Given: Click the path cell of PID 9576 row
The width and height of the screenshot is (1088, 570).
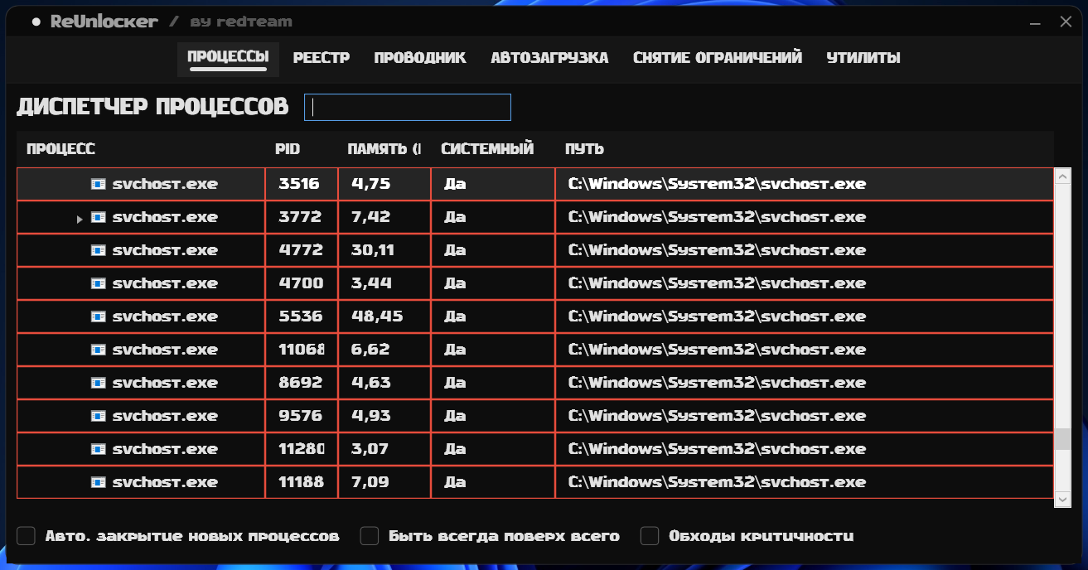Looking at the screenshot, I should click(x=805, y=416).
